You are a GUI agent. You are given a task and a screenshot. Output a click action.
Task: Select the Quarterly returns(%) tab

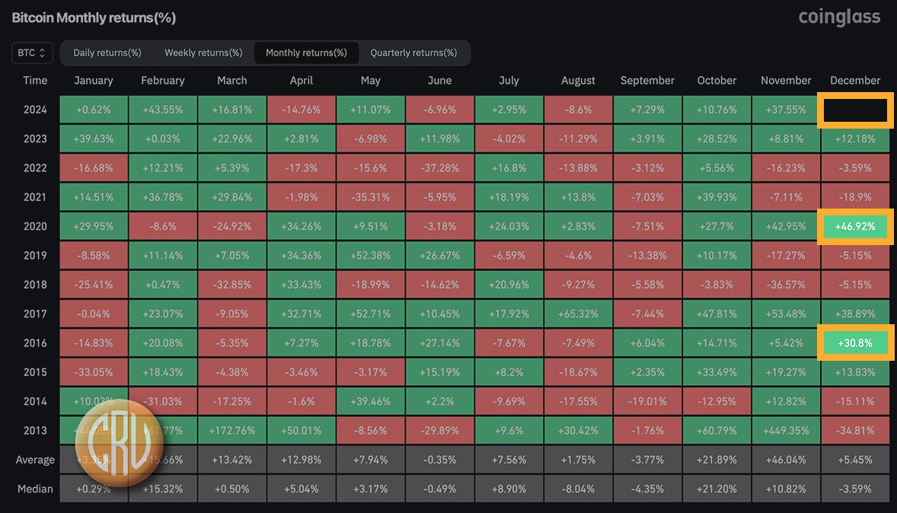[414, 53]
